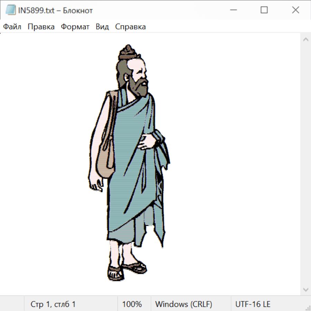Open the Файл menu

pos(12,27)
